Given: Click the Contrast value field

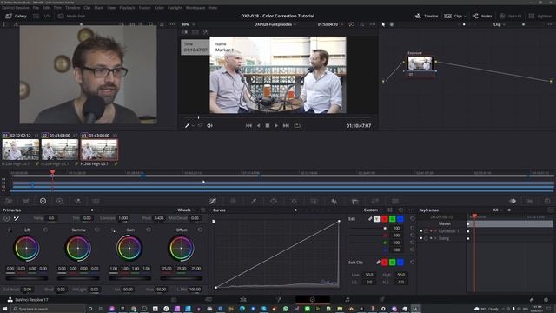Looking at the screenshot, I should [123, 218].
